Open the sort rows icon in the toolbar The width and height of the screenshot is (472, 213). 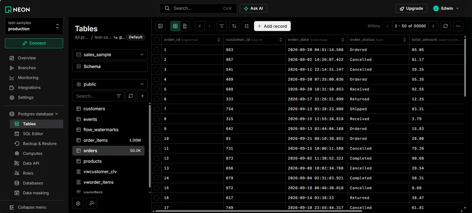click(234, 26)
